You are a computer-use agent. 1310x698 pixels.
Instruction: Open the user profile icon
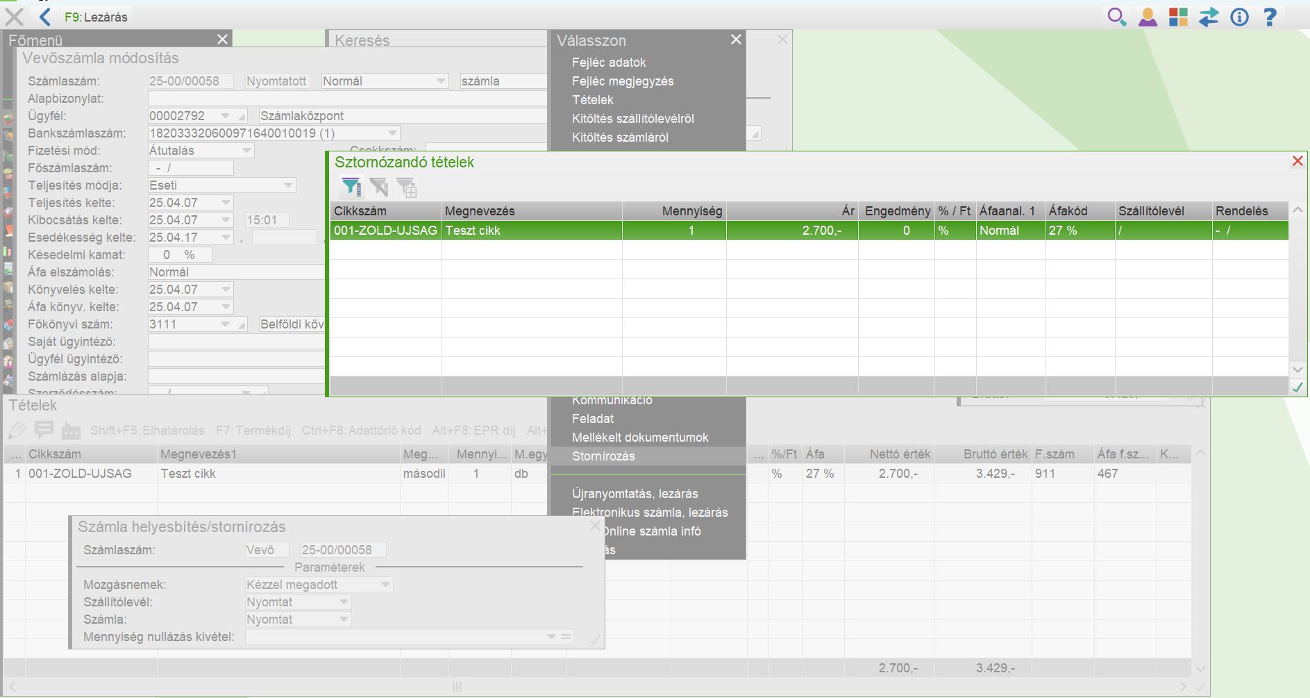coord(1148,17)
